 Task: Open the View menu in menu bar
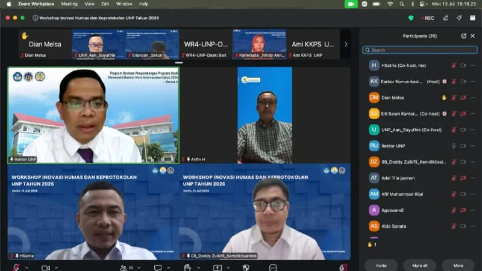[x=89, y=4]
